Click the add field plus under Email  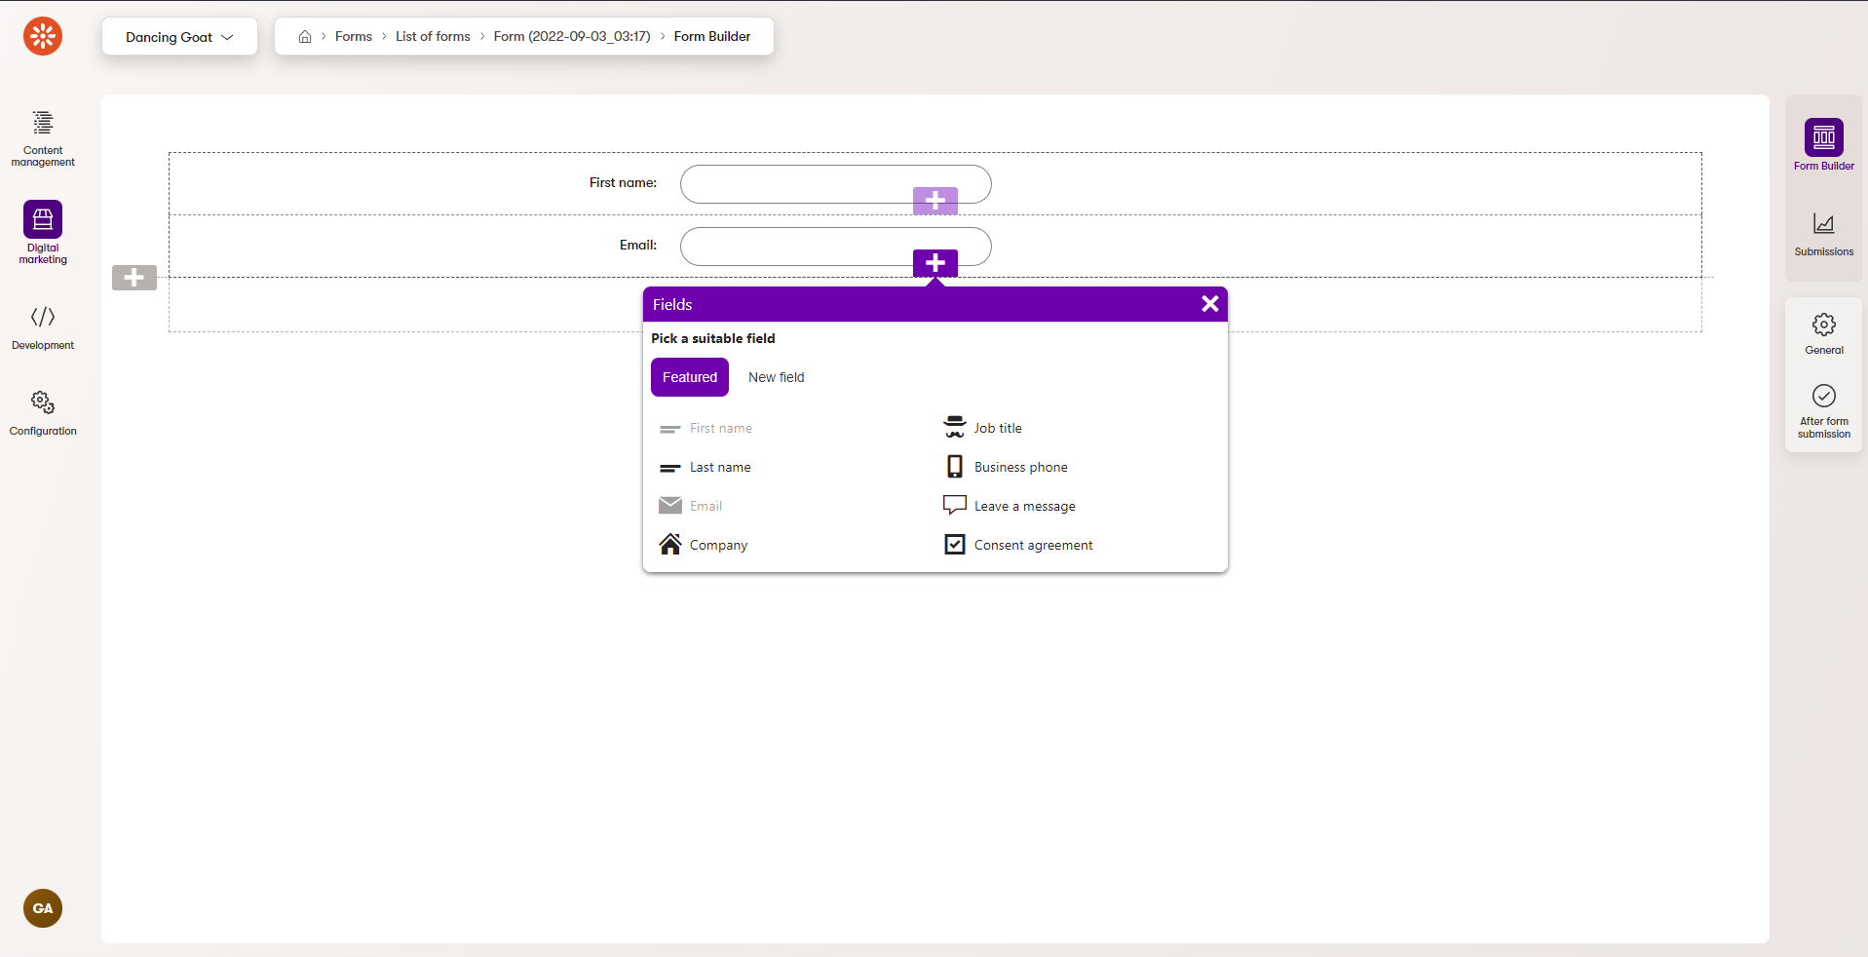935,263
